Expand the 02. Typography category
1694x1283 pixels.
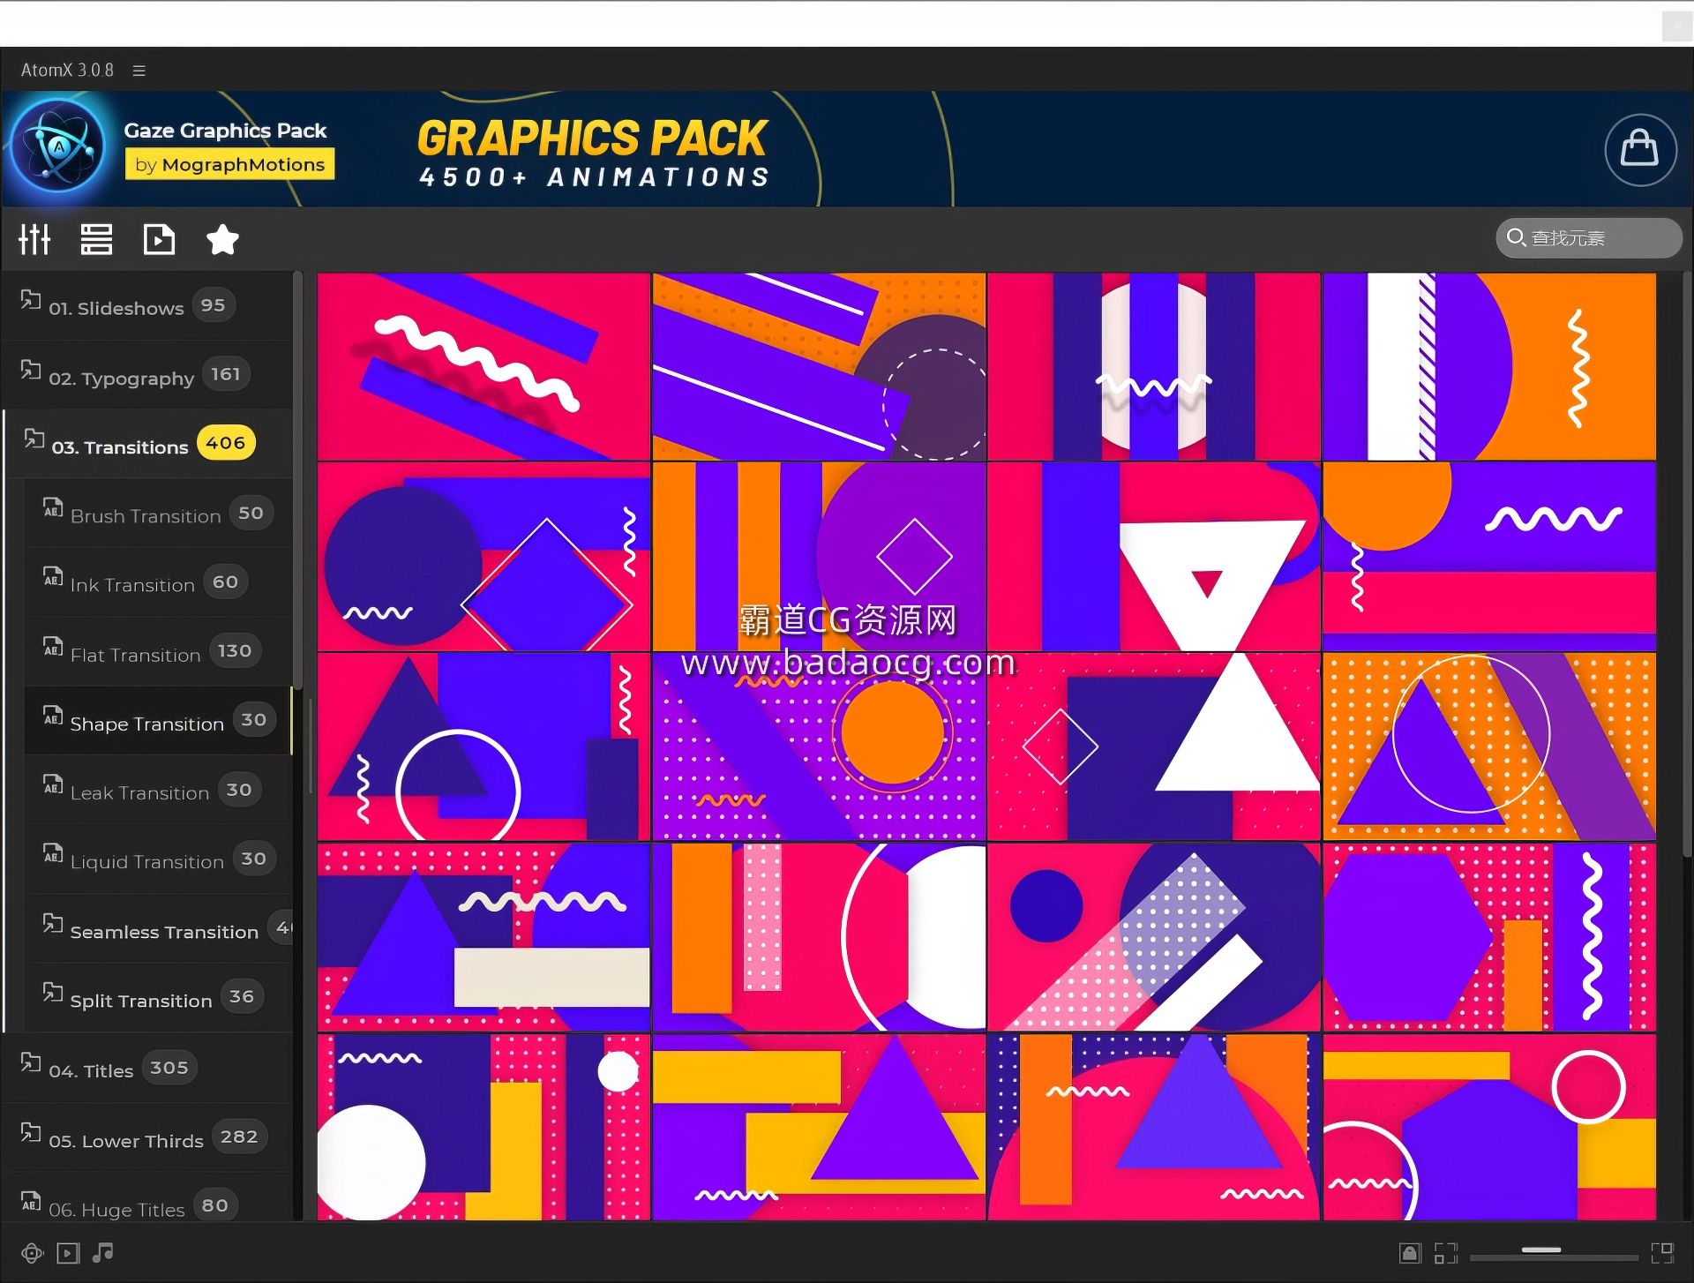point(146,375)
